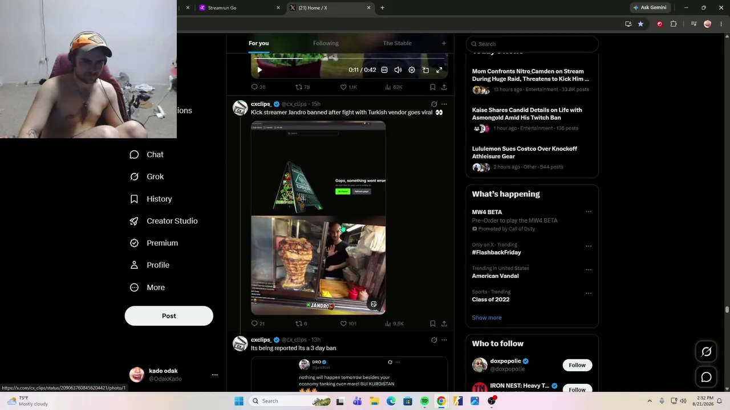Open more options for Class of 2022 trend
730x410 pixels.
[589, 293]
